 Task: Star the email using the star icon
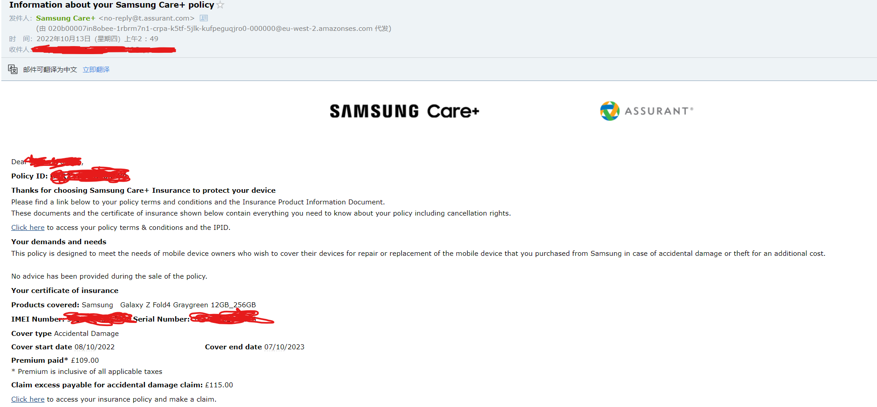click(220, 5)
